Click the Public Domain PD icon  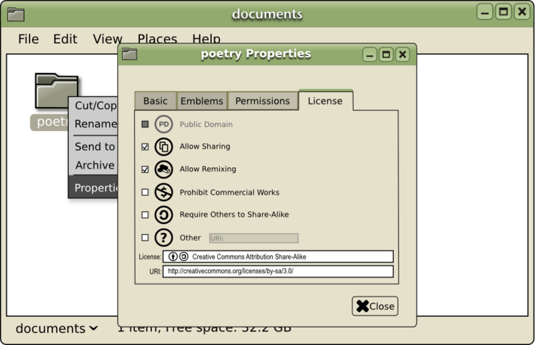164,124
